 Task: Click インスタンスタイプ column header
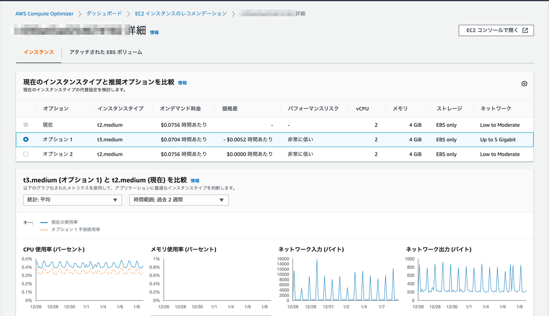pos(120,109)
